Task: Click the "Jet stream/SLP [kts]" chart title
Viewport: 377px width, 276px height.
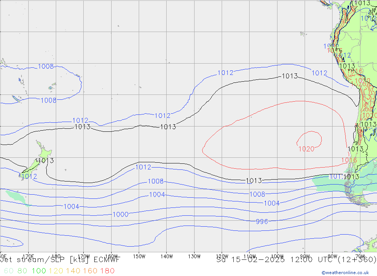Action: 45,260
